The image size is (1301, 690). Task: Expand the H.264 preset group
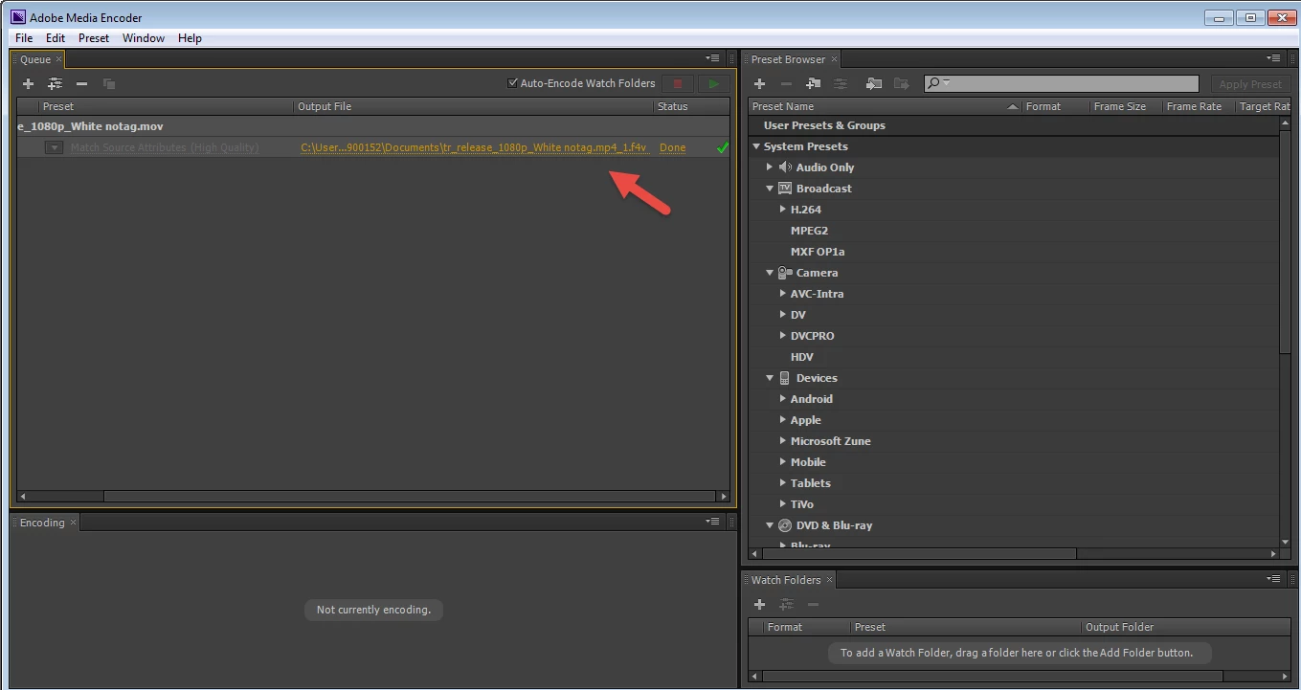[x=783, y=210]
